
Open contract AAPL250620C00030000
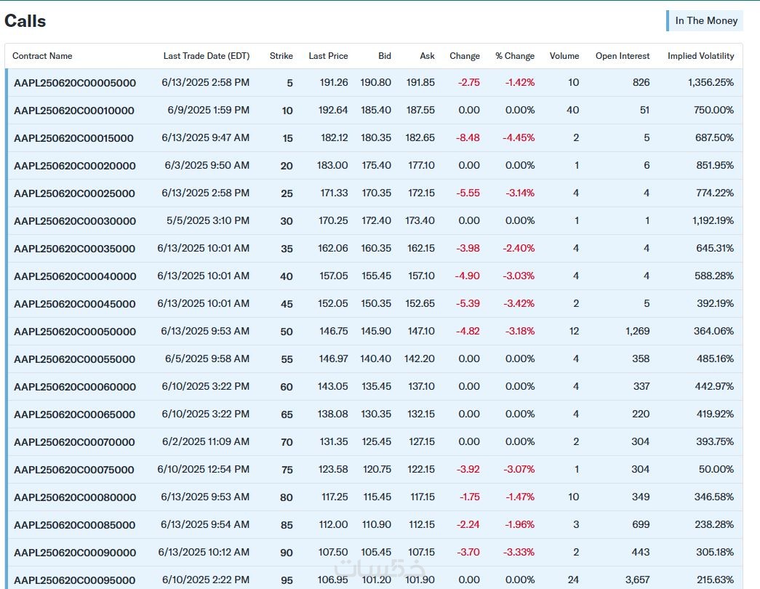(x=75, y=221)
